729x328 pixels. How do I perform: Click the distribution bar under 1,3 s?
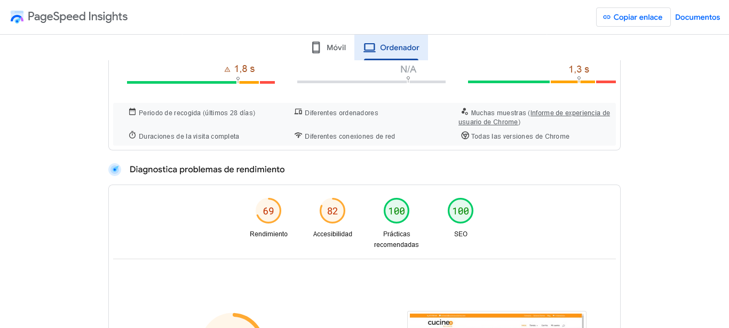pyautogui.click(x=542, y=82)
